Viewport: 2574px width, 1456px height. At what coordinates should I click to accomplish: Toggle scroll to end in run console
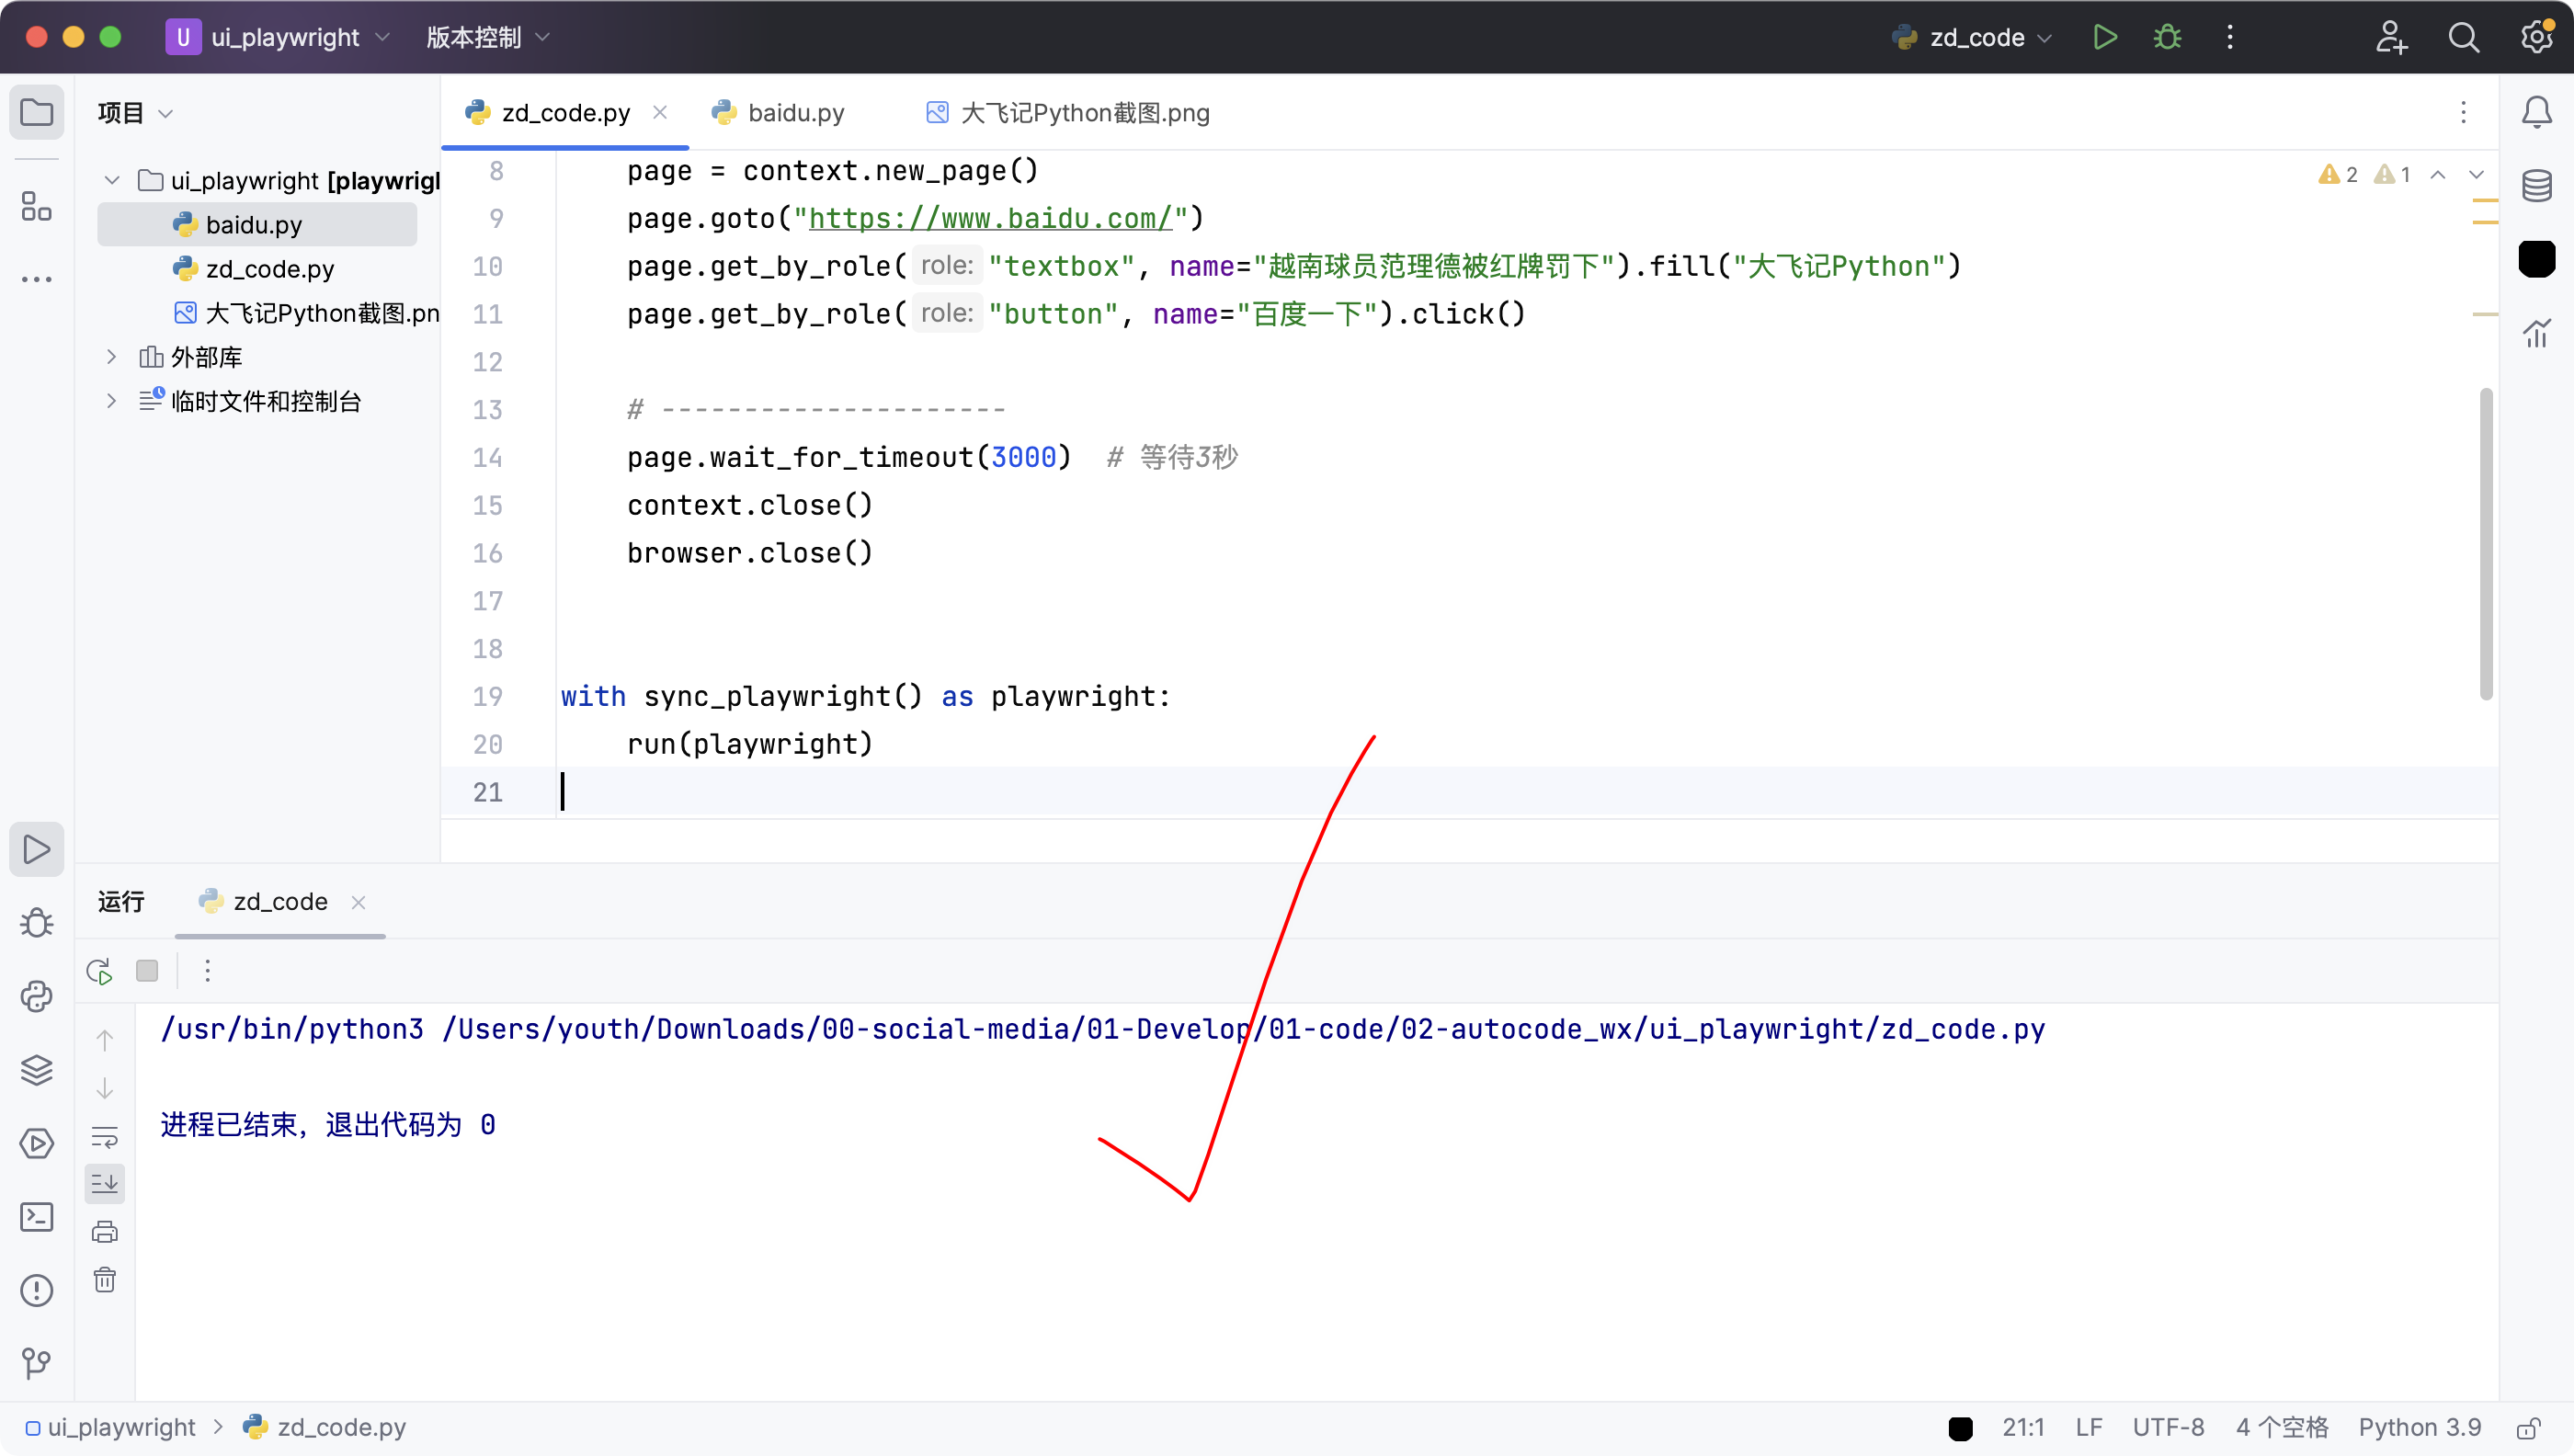click(105, 1184)
